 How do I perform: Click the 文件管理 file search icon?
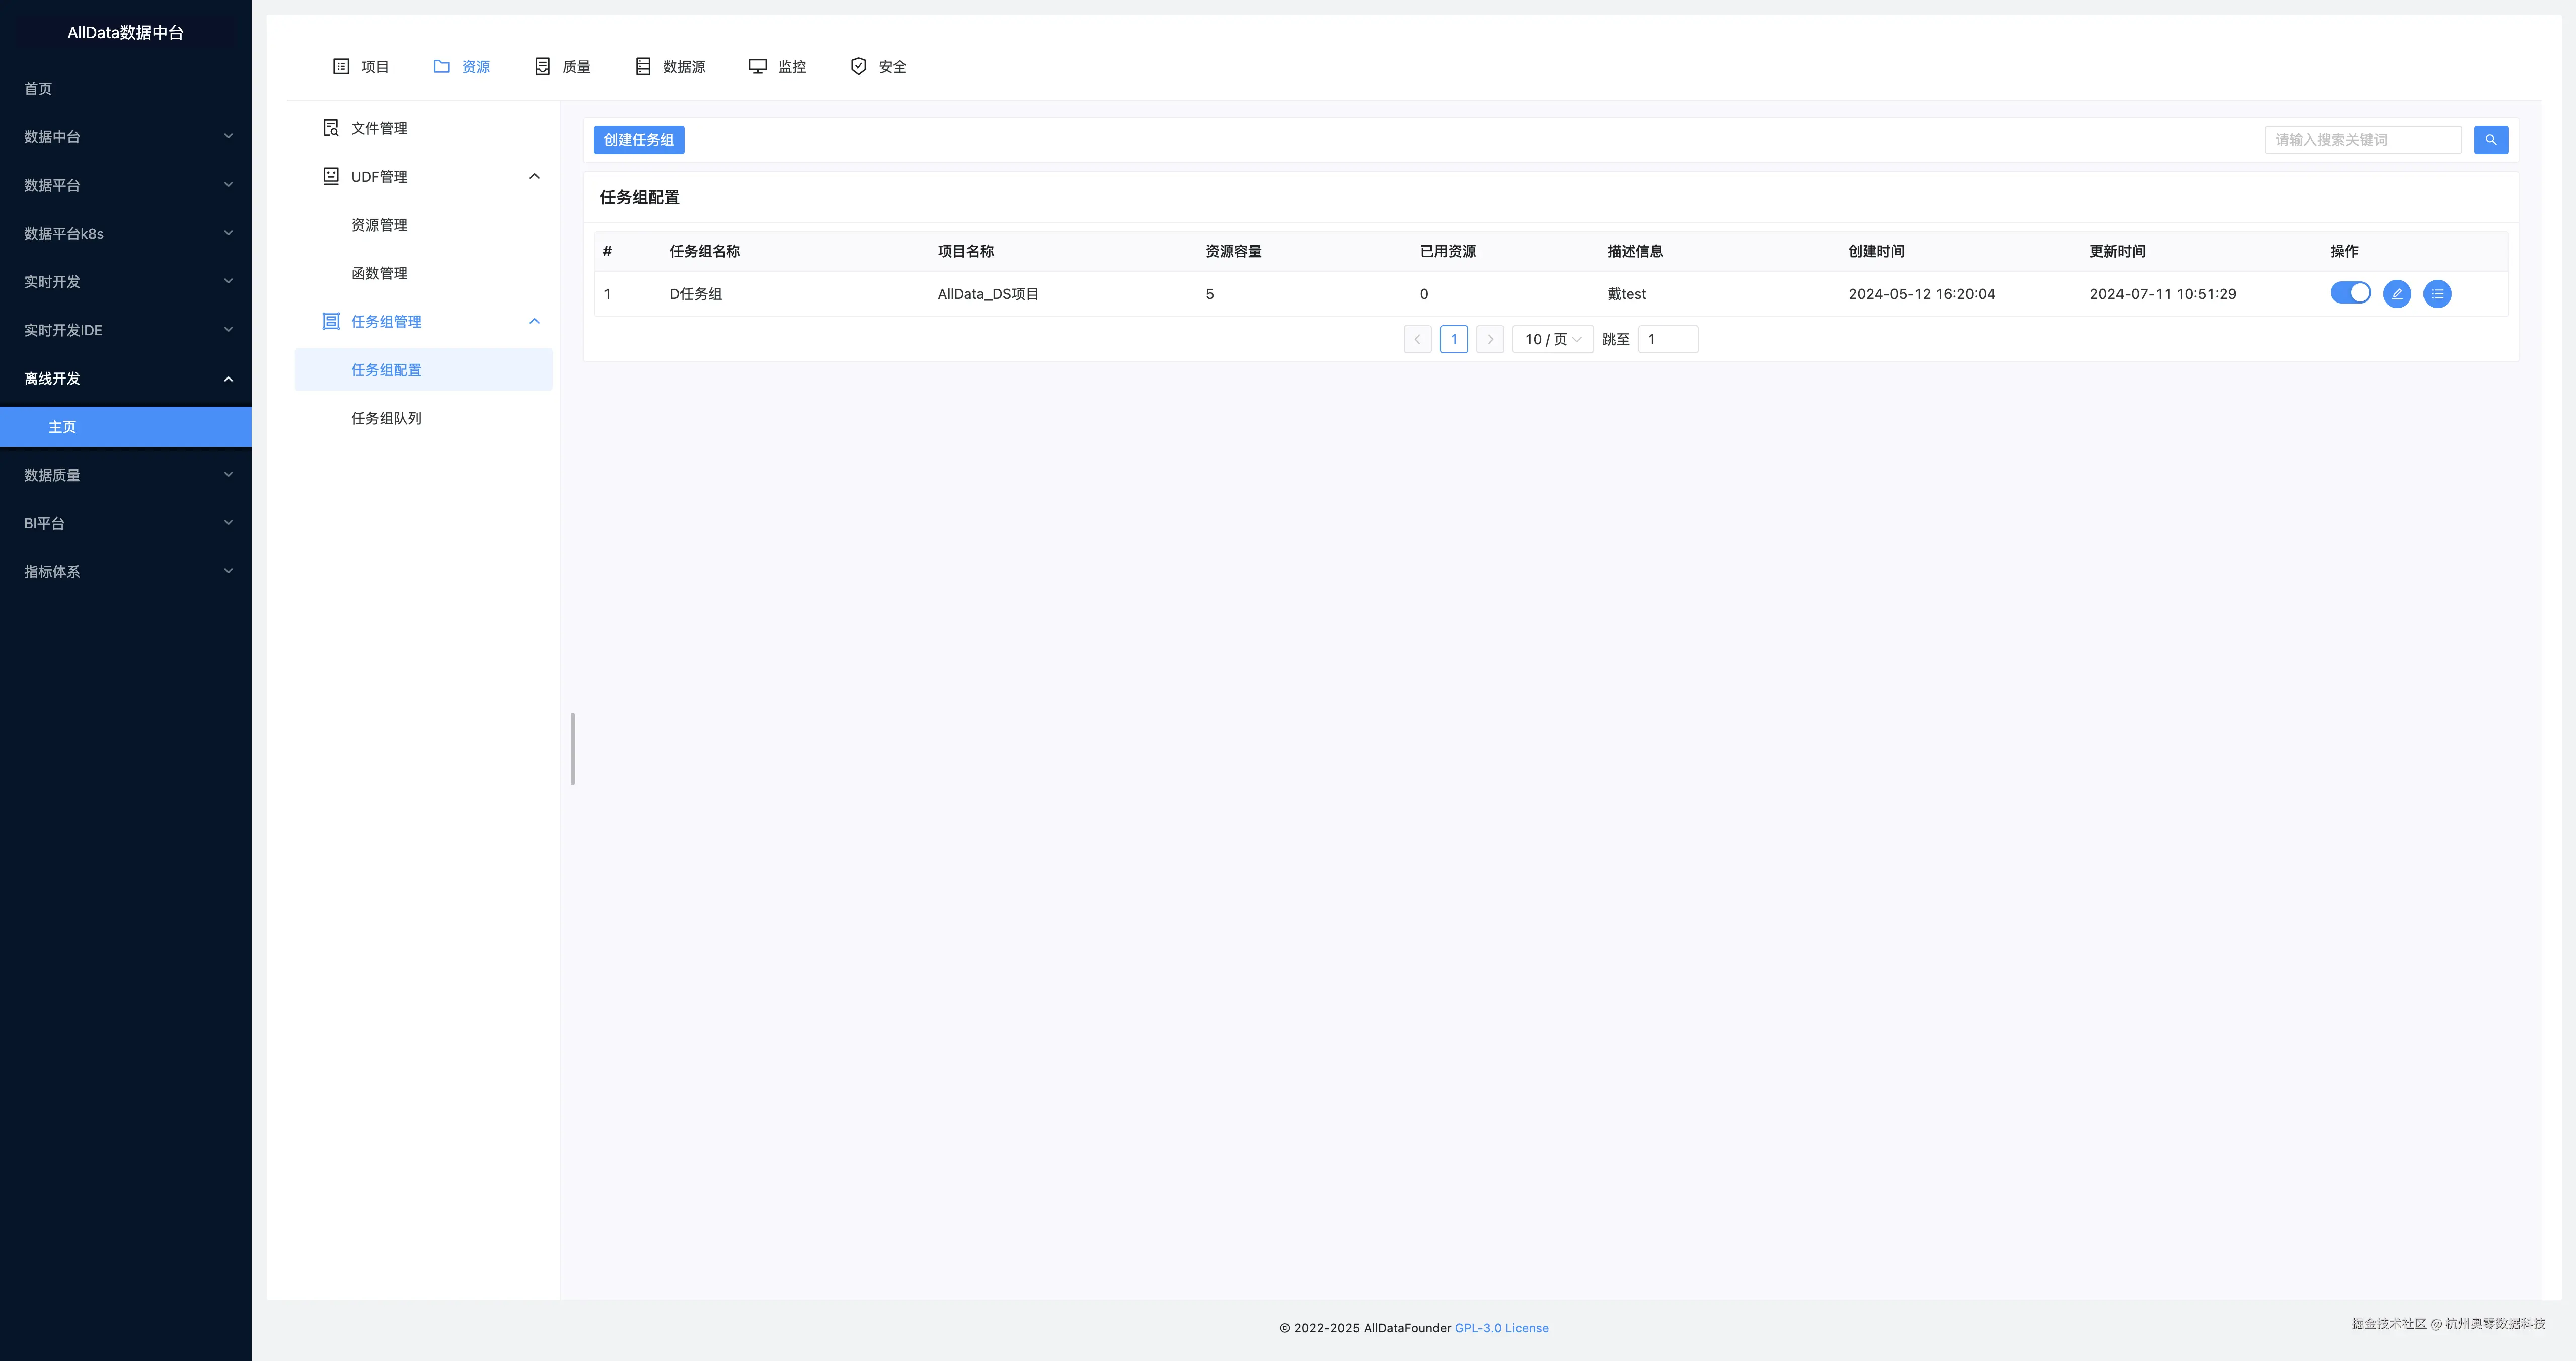click(x=331, y=128)
